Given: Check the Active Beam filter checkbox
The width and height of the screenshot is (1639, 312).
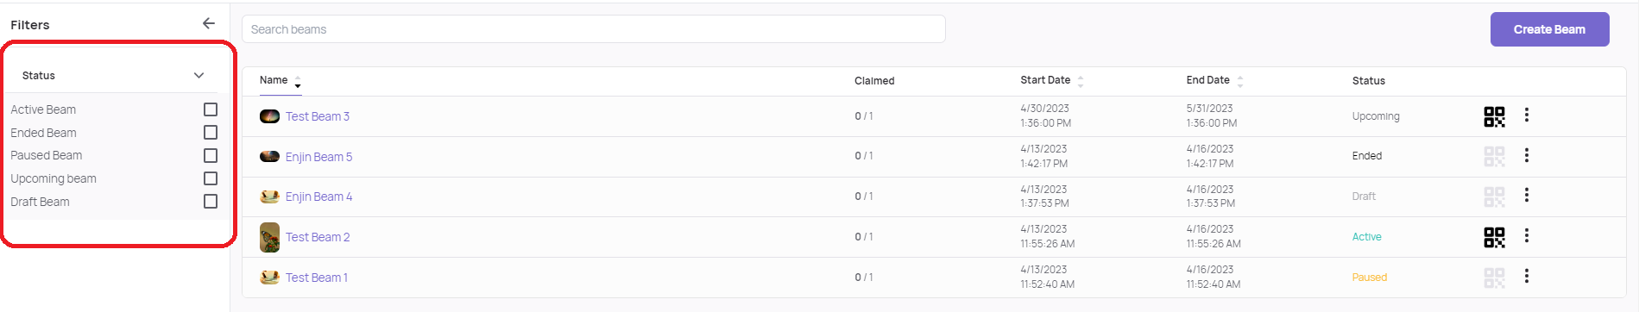Looking at the screenshot, I should tap(211, 109).
